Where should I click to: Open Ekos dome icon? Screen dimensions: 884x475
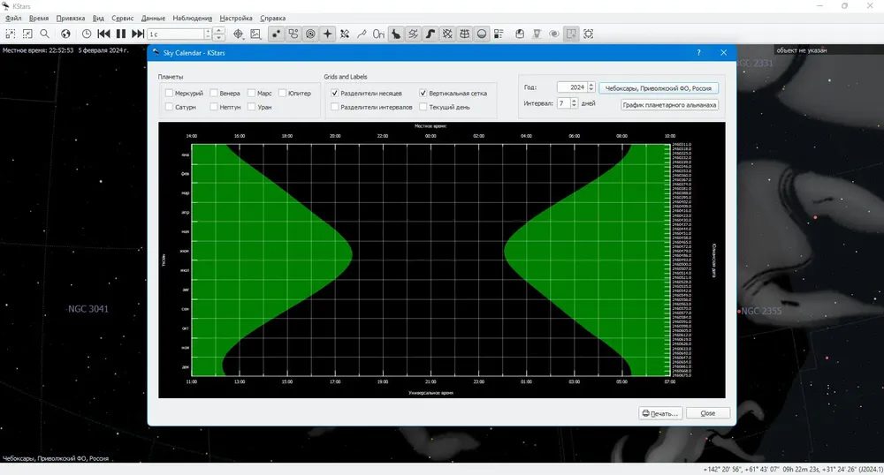(x=520, y=34)
